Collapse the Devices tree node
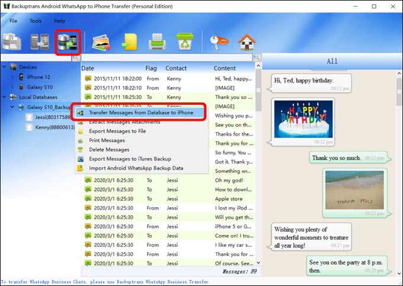The image size is (403, 286). pyautogui.click(x=4, y=67)
